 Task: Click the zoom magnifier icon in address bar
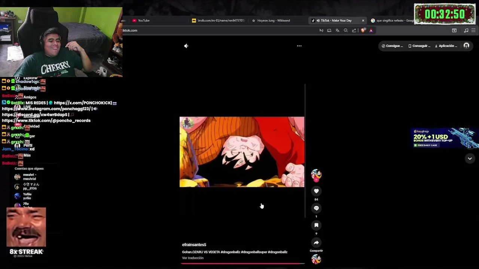pyautogui.click(x=346, y=31)
